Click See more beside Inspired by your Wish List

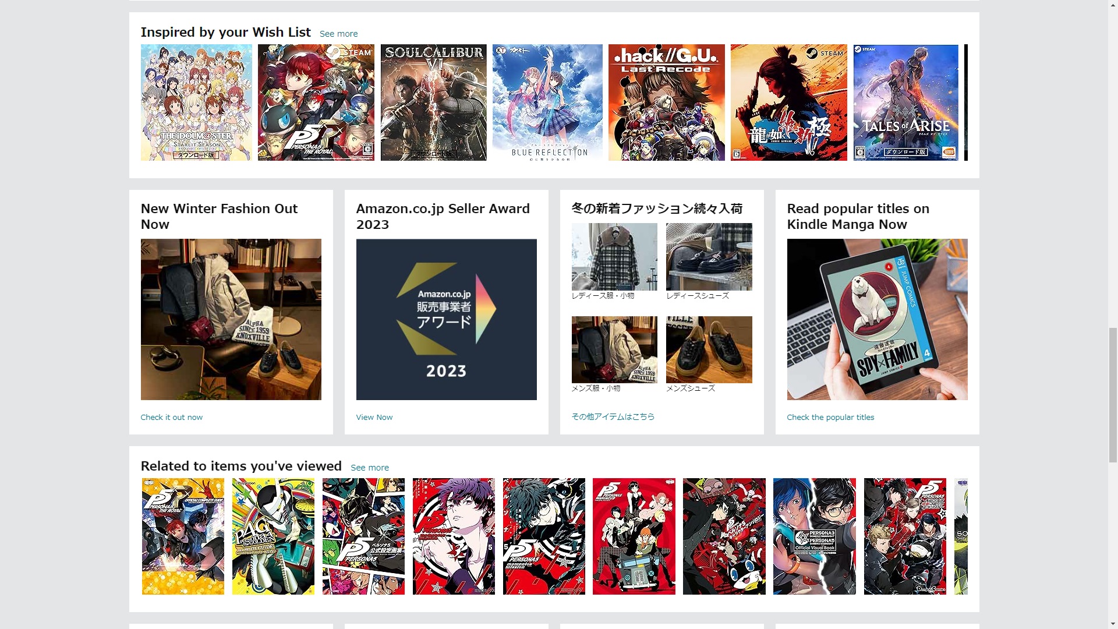tap(338, 34)
